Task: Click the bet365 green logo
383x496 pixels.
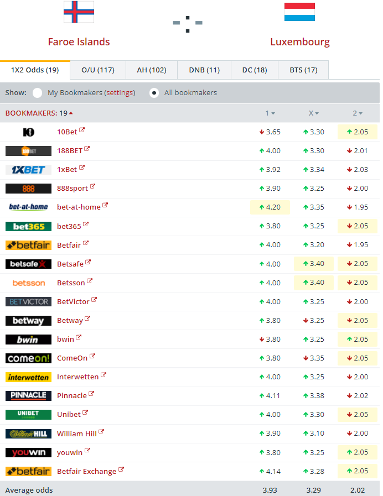Action: point(28,226)
